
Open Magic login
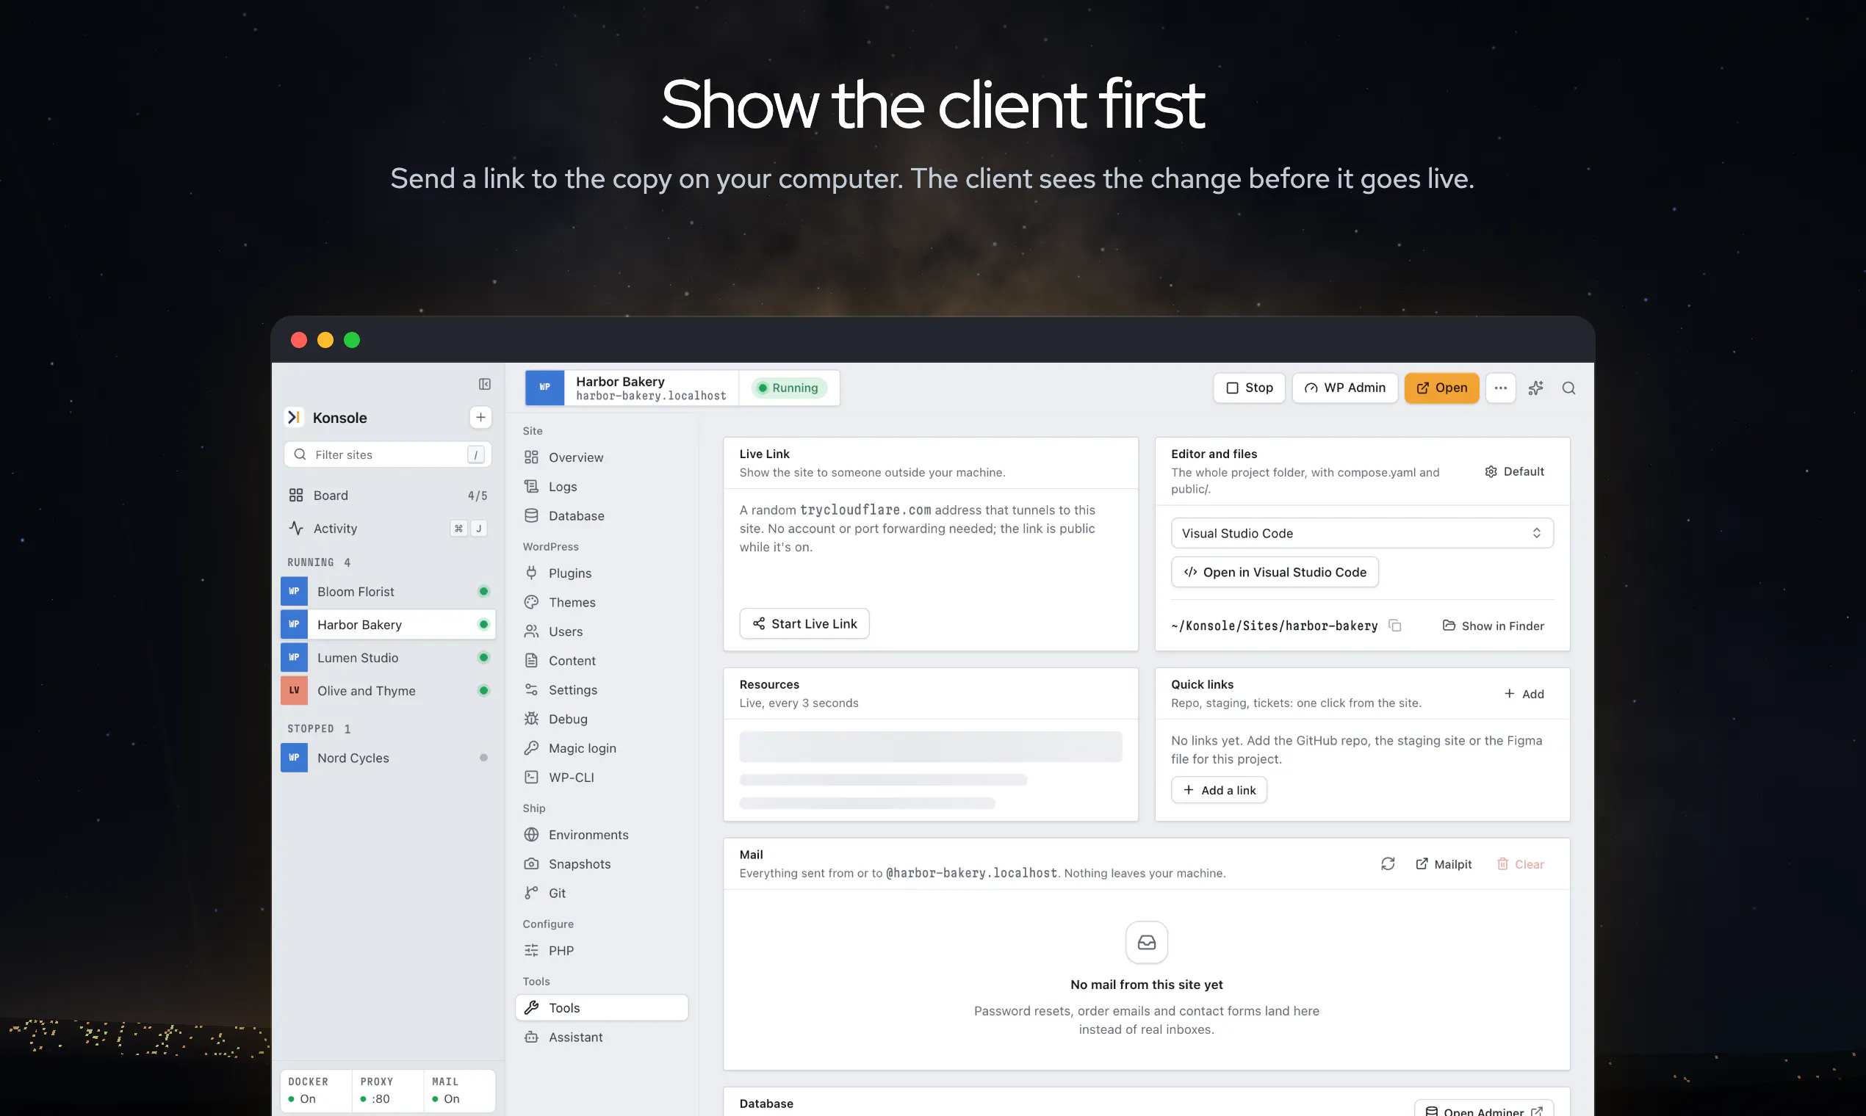601,748
